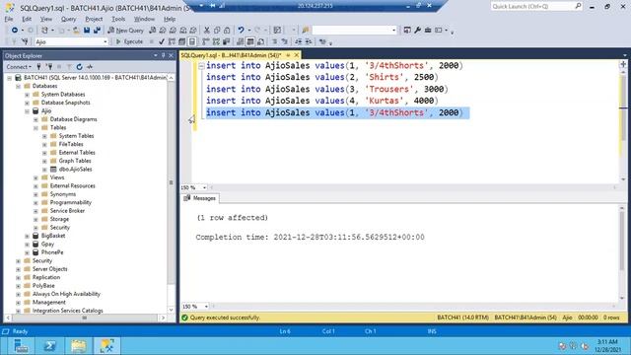Switch to the Messages results tab
The width and height of the screenshot is (631, 355).
pos(199,198)
